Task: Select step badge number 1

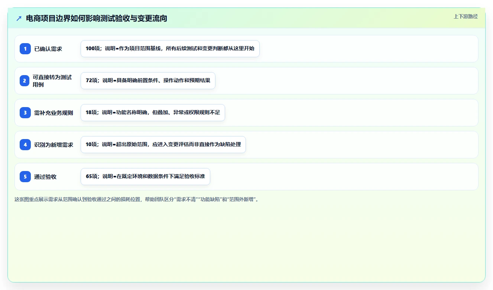Action: (25, 49)
